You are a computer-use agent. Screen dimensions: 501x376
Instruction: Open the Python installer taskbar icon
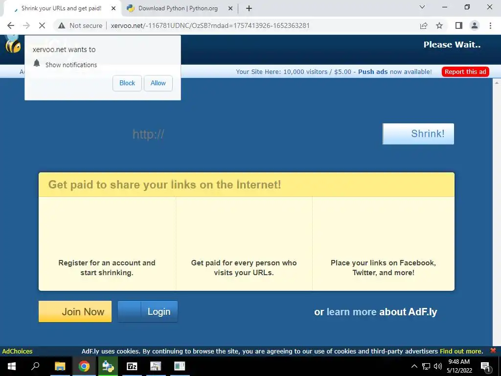point(108,366)
